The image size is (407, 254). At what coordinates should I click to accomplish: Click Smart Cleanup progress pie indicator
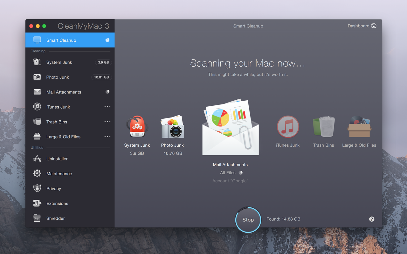click(107, 40)
